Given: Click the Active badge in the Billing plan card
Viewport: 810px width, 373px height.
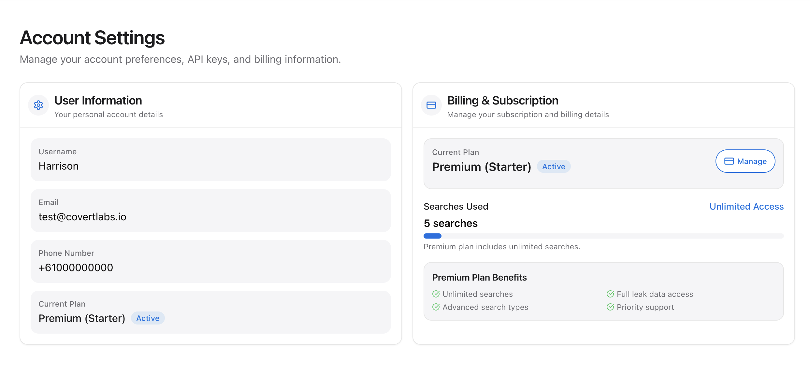Looking at the screenshot, I should click(x=553, y=166).
